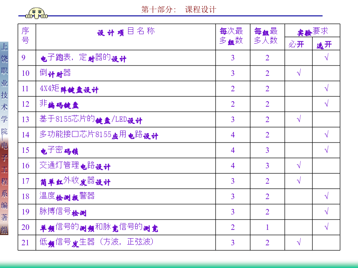
Task: Click project 非编码键盘
Action: [59, 104]
